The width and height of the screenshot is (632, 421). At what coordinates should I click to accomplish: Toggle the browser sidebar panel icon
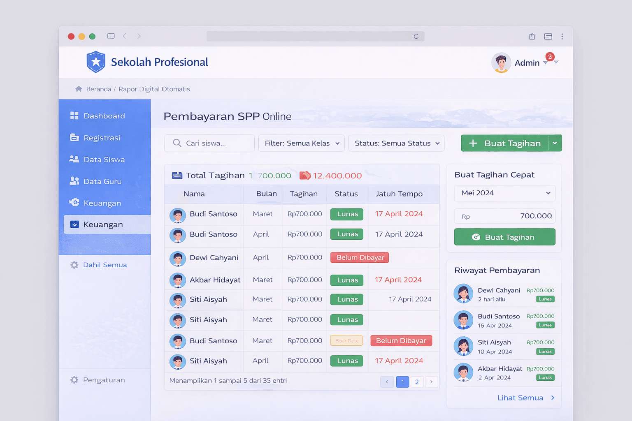click(111, 36)
